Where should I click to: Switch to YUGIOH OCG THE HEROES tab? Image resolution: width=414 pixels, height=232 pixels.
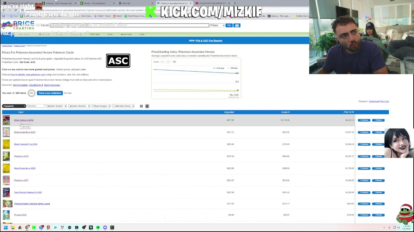point(212,3)
